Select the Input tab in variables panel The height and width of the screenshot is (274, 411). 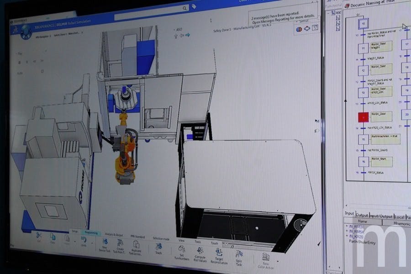pyautogui.click(x=349, y=213)
